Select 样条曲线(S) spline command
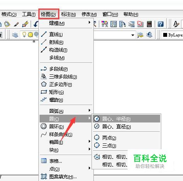The width and height of the screenshot is (183, 181). (66, 134)
